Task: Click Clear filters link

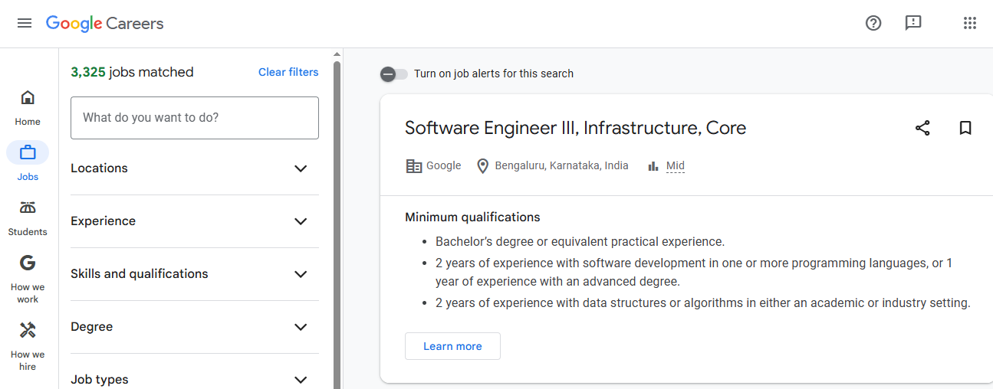Action: tap(288, 72)
